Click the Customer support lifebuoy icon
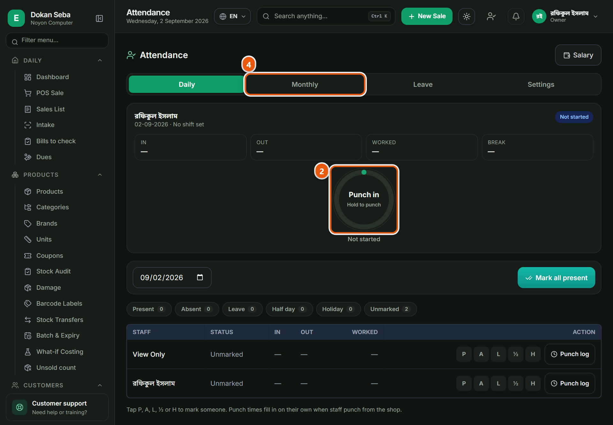Image resolution: width=613 pixels, height=425 pixels. click(19, 407)
